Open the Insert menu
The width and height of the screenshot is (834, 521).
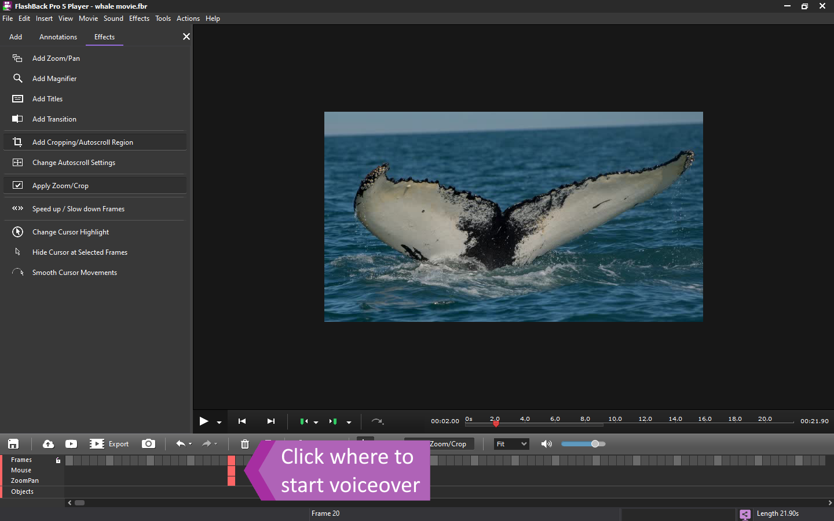(44, 19)
